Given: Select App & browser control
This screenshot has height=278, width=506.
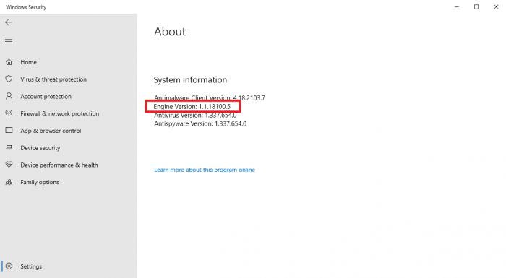Looking at the screenshot, I should (51, 131).
